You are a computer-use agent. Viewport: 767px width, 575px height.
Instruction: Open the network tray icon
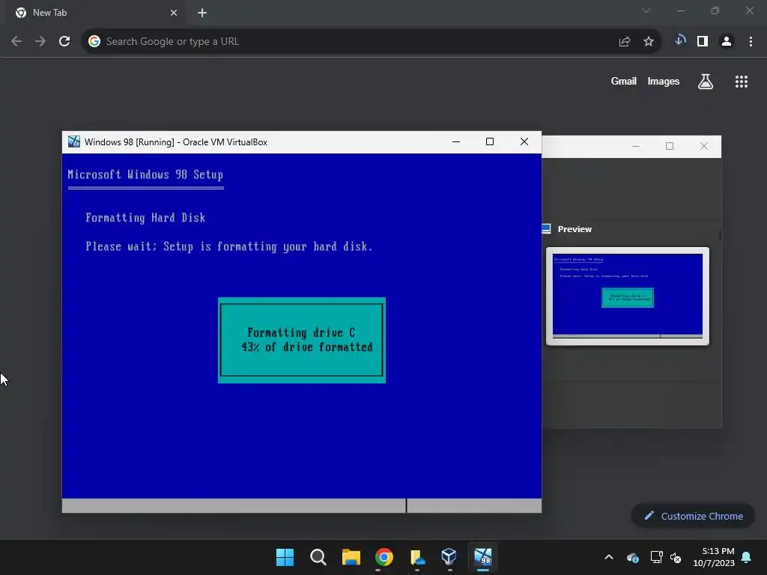[x=656, y=557]
